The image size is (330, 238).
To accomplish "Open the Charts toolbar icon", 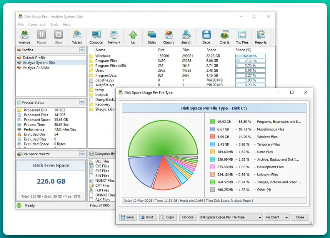I will pyautogui.click(x=225, y=37).
